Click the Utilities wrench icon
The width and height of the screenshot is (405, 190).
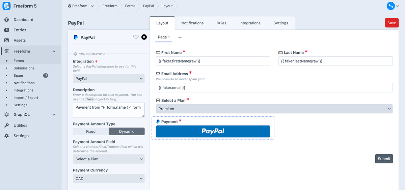[6, 125]
